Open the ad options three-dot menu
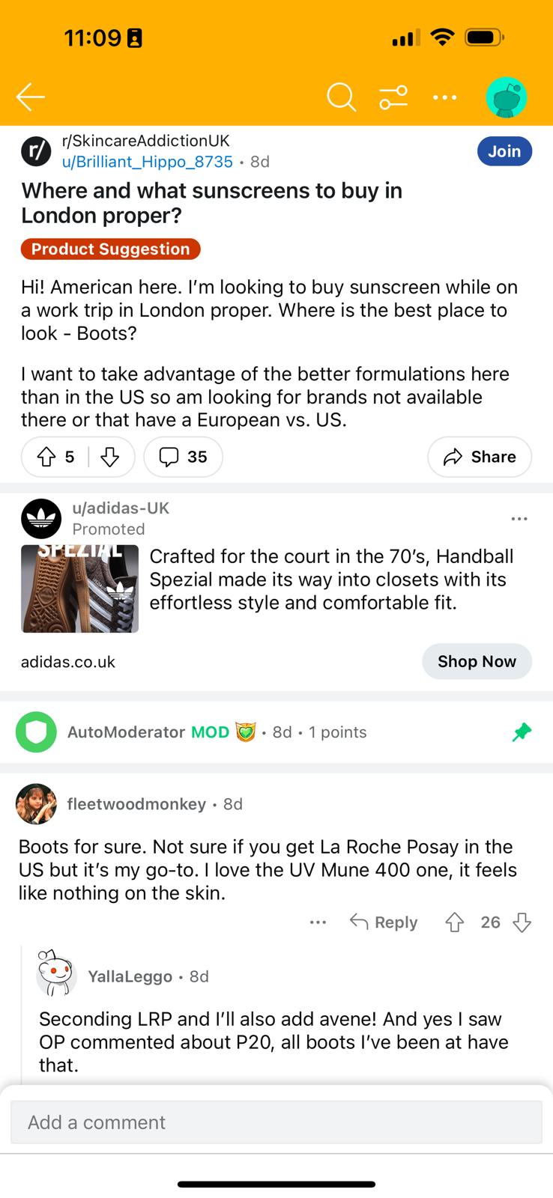Viewport: 553px width, 1198px height. [519, 519]
